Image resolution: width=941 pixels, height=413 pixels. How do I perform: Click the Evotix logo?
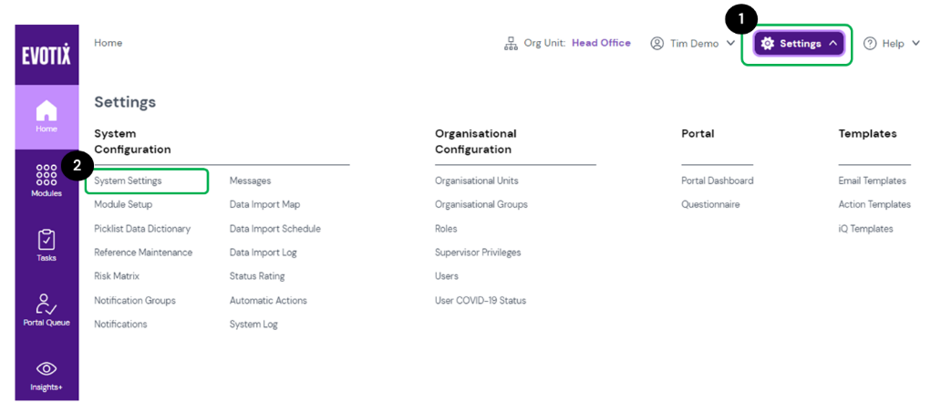[x=47, y=54]
